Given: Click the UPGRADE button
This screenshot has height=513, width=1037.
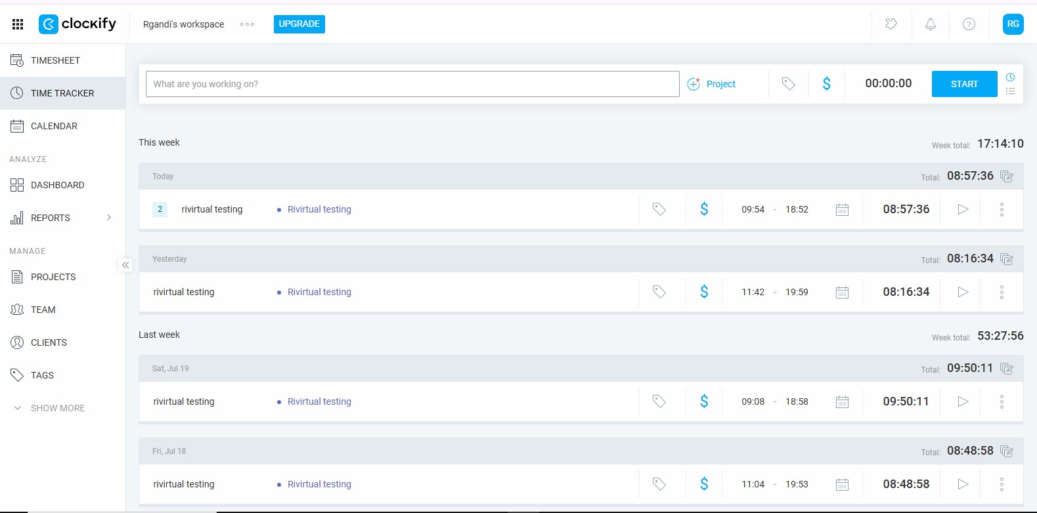Looking at the screenshot, I should [299, 24].
